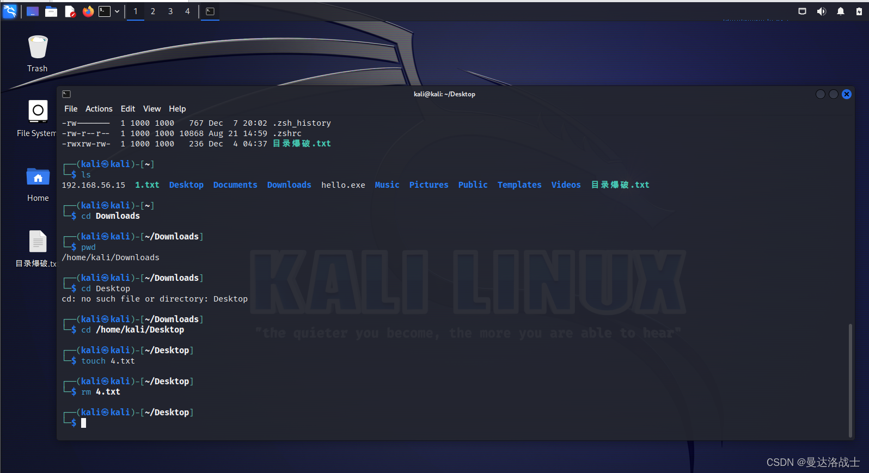Click the 'rm 4.txt' command line

[101, 392]
